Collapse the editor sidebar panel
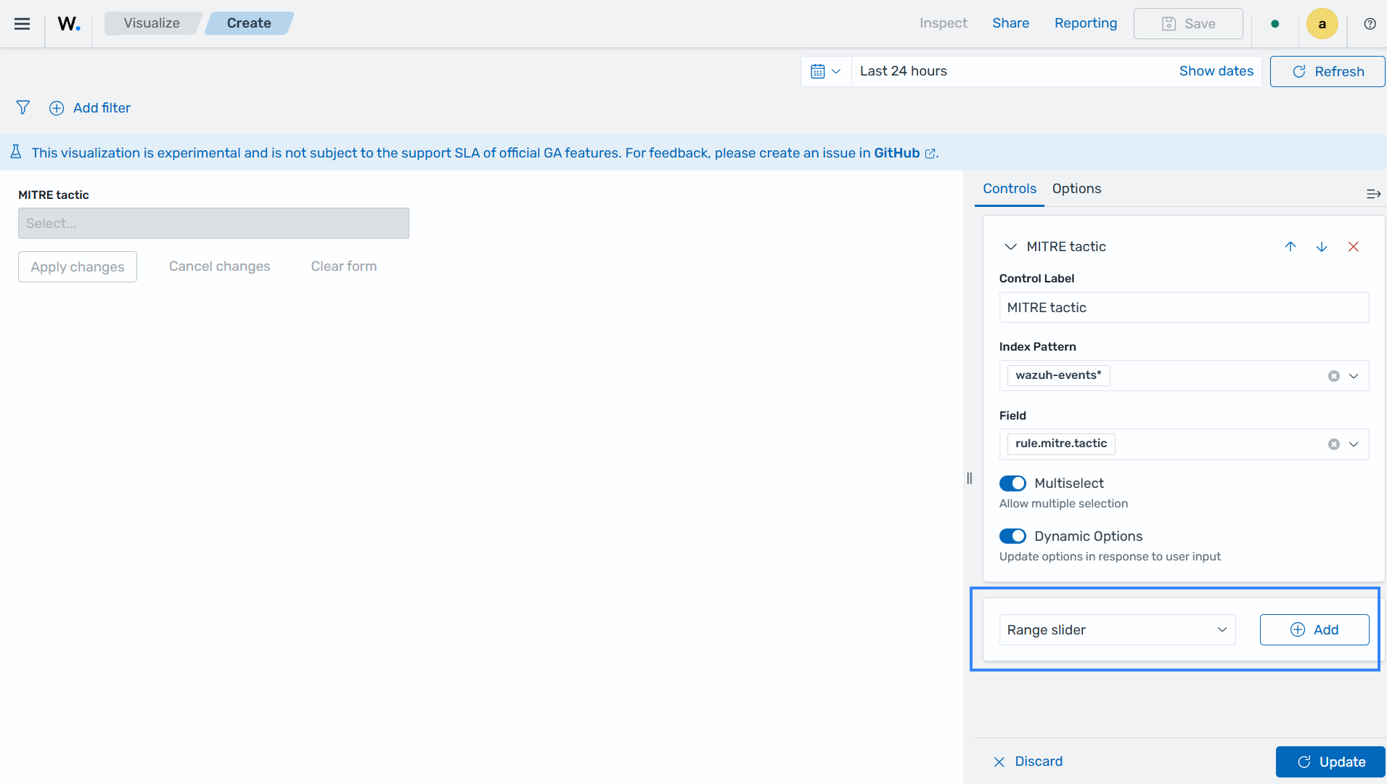This screenshot has height=784, width=1387. (x=1372, y=194)
